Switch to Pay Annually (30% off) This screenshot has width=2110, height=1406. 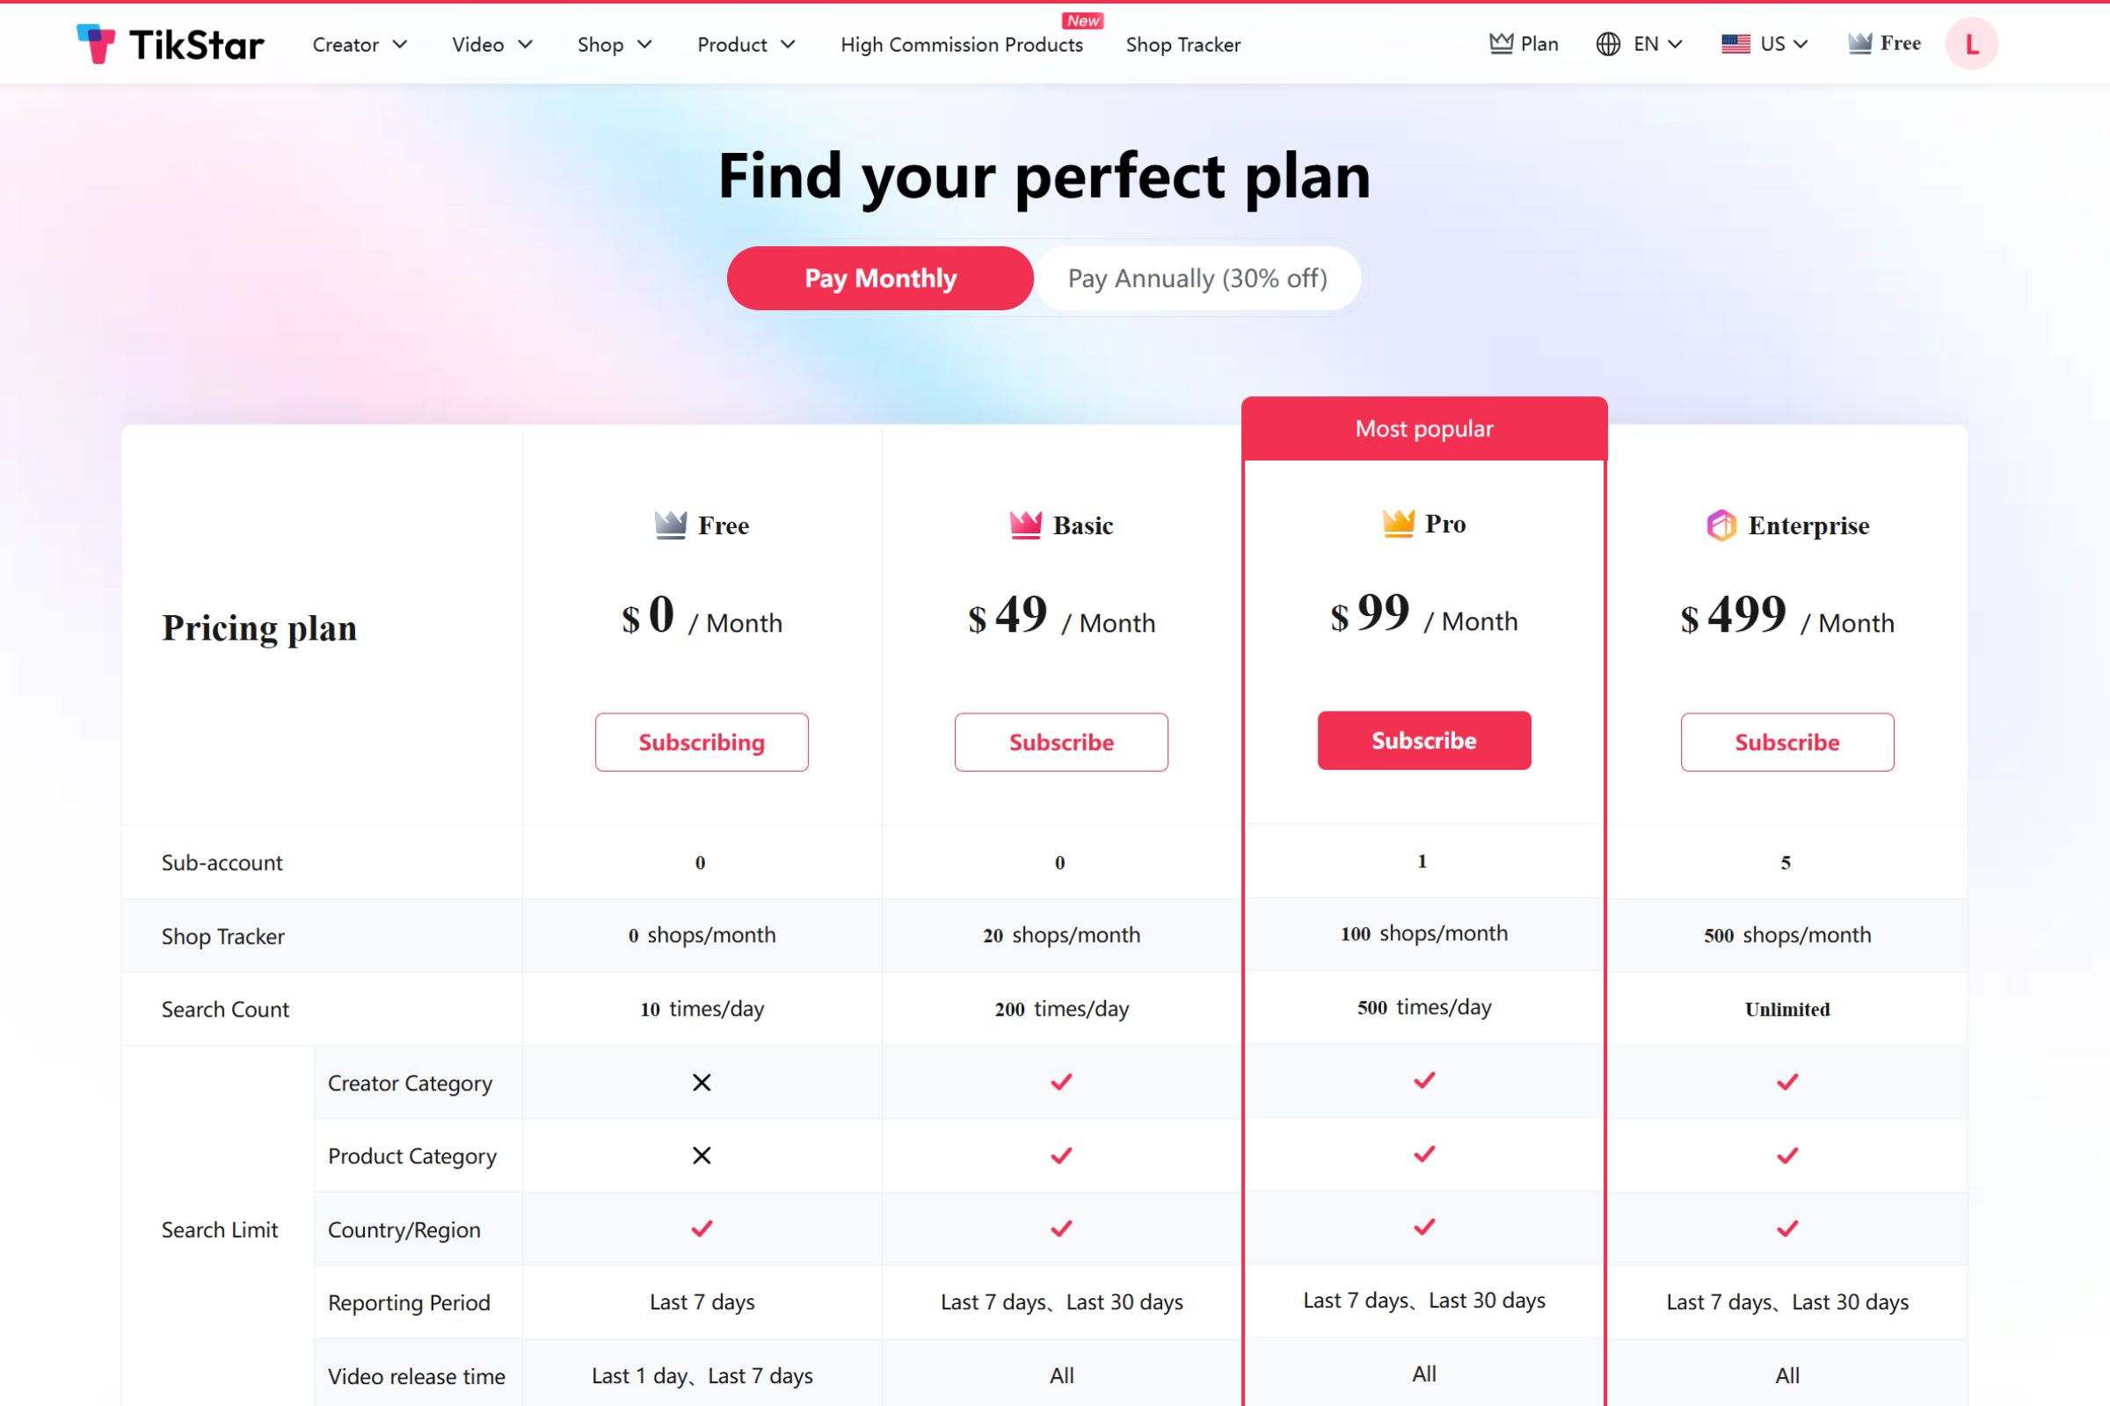point(1197,279)
